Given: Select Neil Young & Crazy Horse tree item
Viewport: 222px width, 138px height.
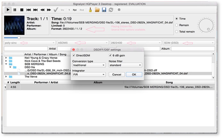Looking at the screenshot, I should 41,58.
